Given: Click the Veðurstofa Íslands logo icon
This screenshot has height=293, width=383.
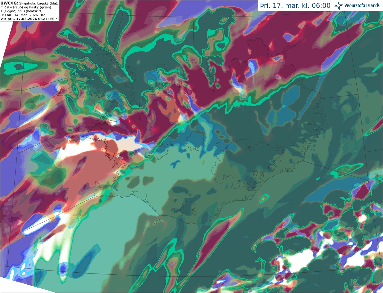Looking at the screenshot, I should click(x=339, y=5).
